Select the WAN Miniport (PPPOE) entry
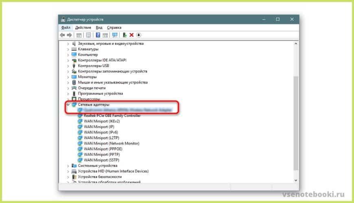Screen dimensions: 354x203 [103, 149]
